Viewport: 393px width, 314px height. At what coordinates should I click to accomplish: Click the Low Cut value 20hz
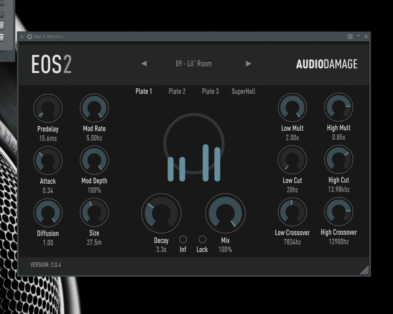coord(292,190)
